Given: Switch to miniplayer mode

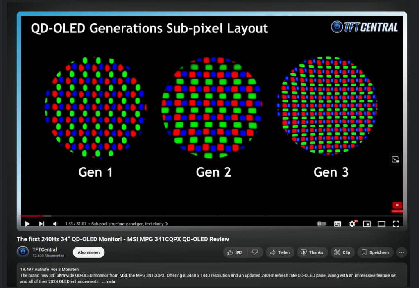Looking at the screenshot, I should coord(367,224).
